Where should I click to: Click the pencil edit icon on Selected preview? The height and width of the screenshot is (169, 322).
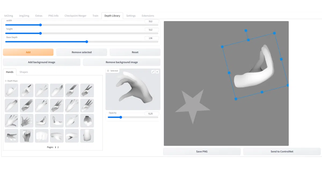[x=153, y=72]
